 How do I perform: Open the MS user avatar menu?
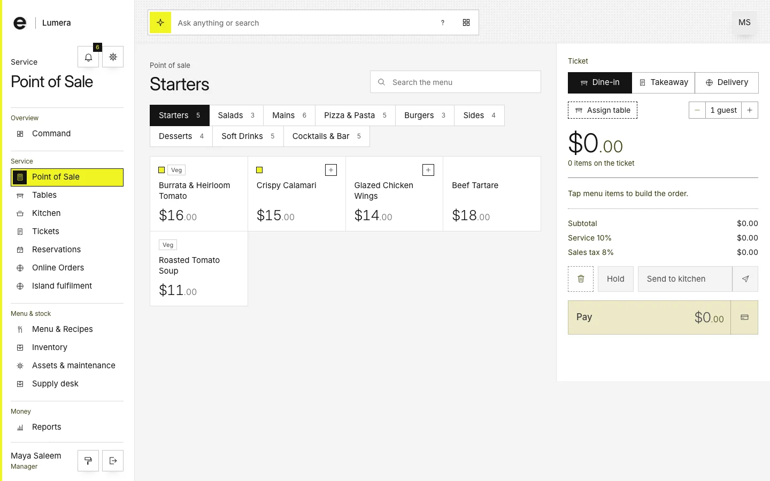(744, 22)
